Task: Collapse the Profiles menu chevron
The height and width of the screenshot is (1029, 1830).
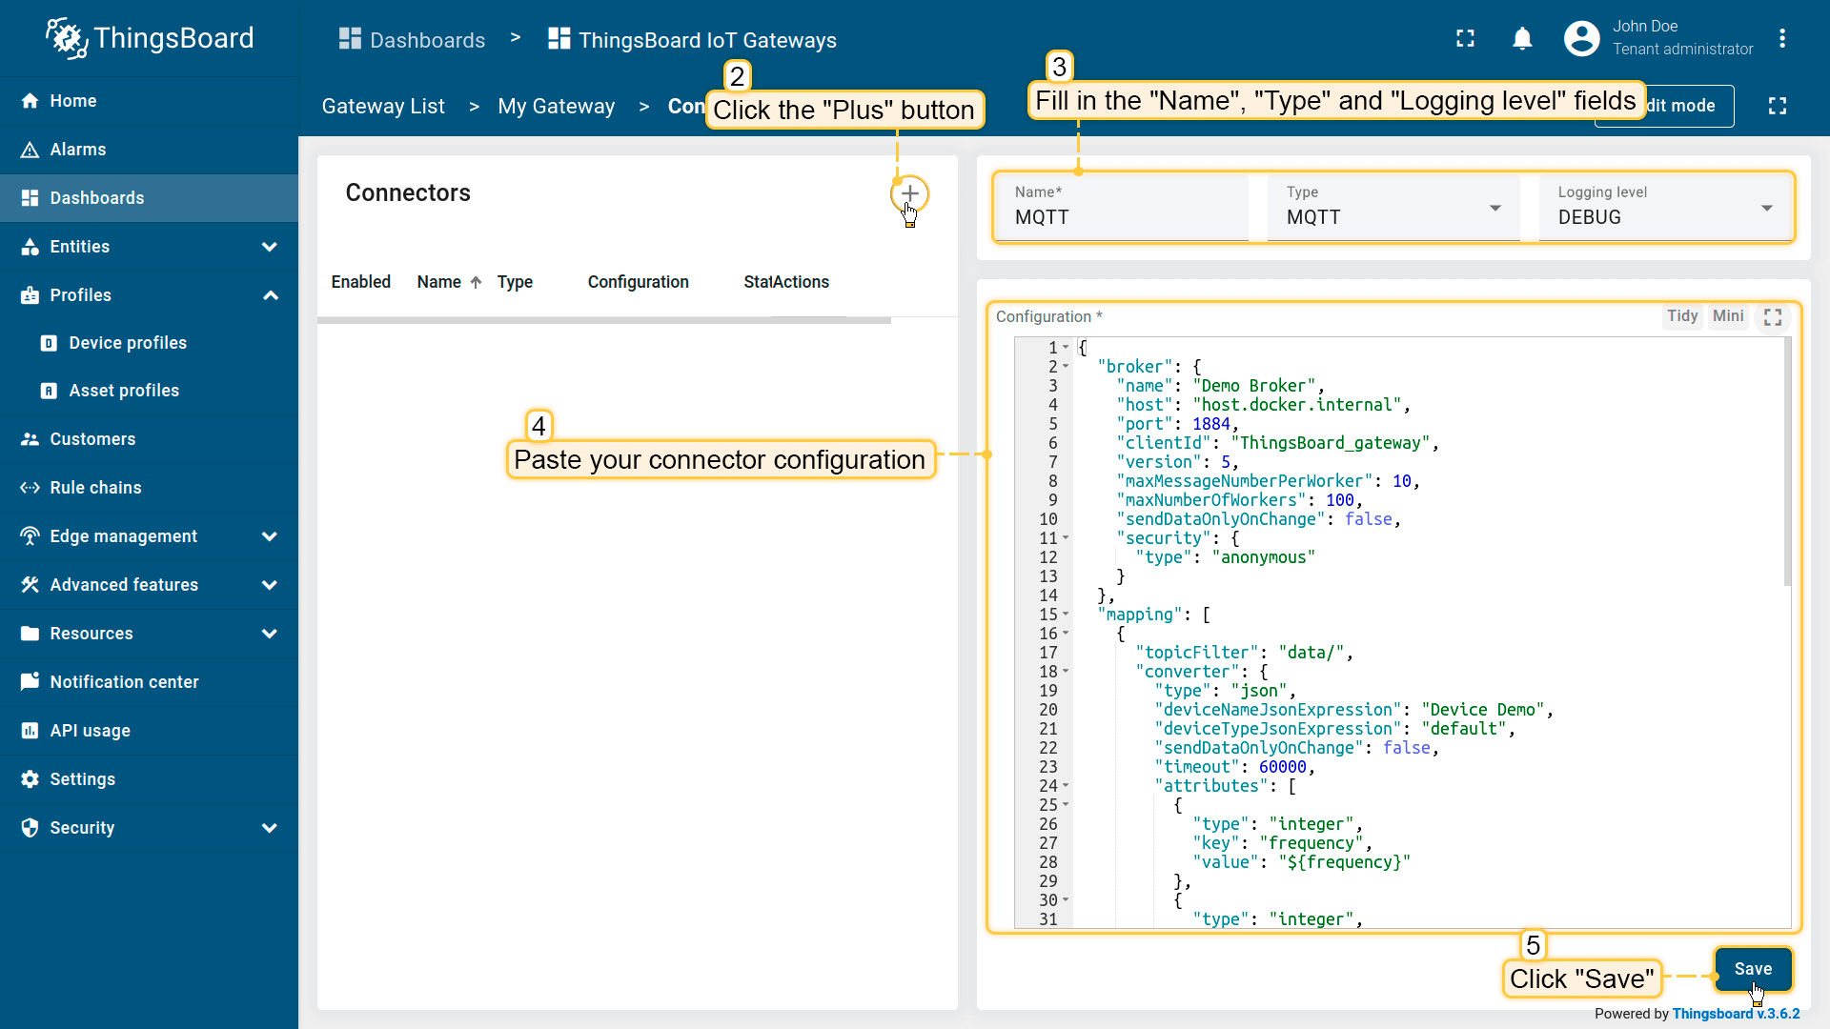Action: coord(270,295)
